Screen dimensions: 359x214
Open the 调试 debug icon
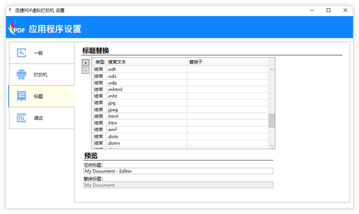click(x=21, y=118)
